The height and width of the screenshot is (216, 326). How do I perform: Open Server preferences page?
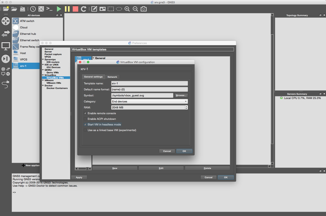pos(48,52)
